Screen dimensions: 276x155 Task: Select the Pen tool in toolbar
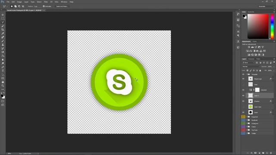3,67
